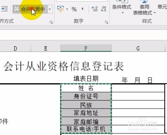The image size is (167, 135).
Task: Select the 家庭地址 cell
Action: coord(86,113)
